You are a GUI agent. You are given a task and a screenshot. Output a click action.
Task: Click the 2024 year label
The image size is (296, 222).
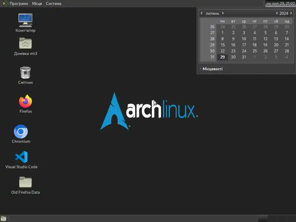tap(284, 13)
